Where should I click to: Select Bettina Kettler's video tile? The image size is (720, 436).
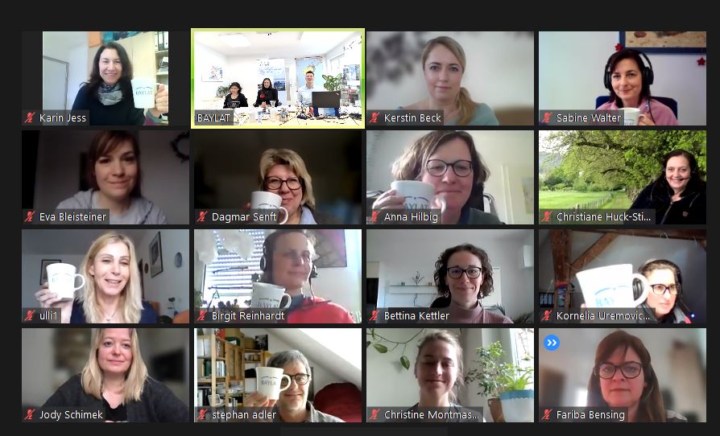point(450,277)
